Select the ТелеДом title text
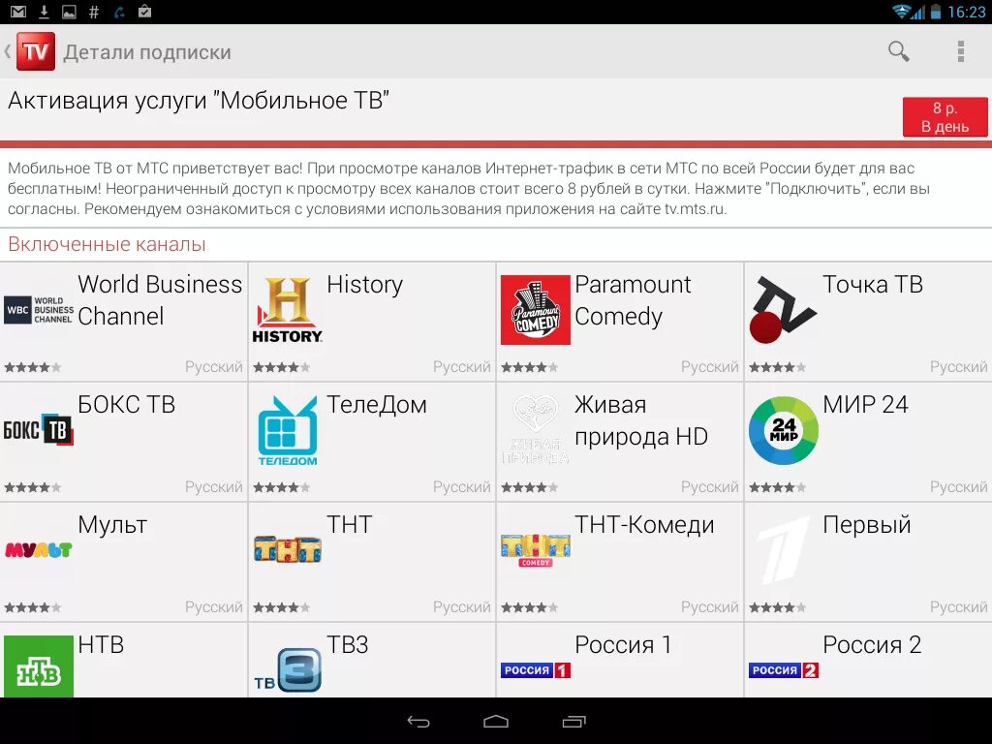Image resolution: width=992 pixels, height=744 pixels. pyautogui.click(x=377, y=405)
